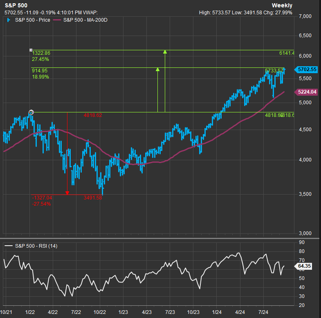
Task: Click the 4,500 price axis label
Action: (305, 130)
